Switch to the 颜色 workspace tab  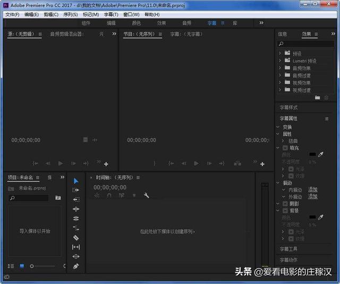[x=137, y=23]
